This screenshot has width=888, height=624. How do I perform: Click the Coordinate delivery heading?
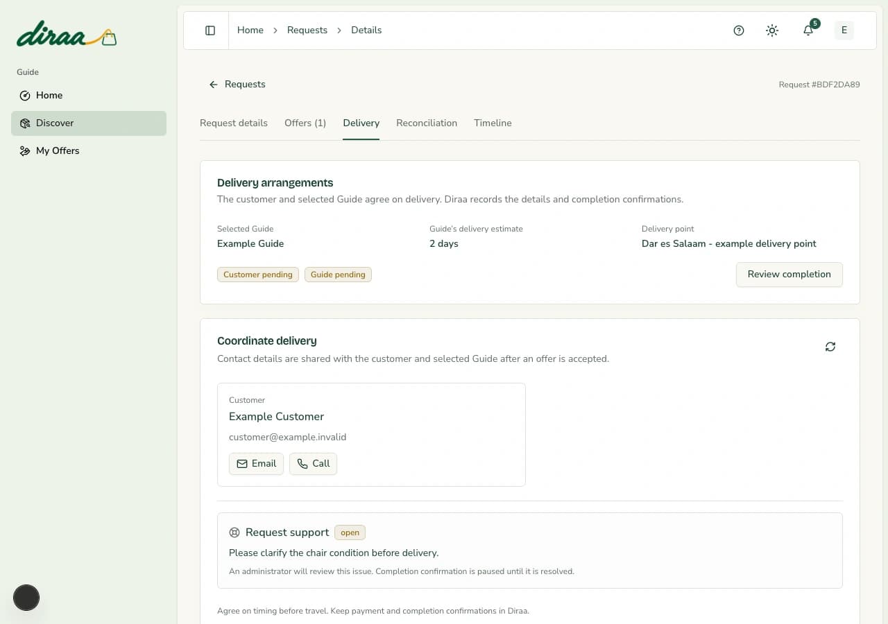coord(267,341)
